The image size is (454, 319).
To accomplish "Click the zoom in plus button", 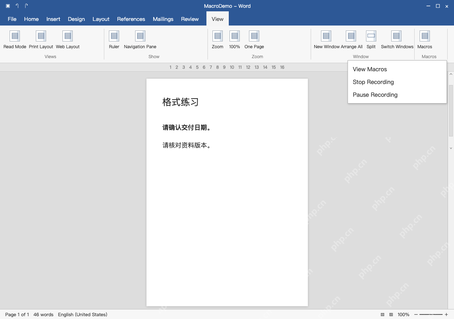I will tap(446, 314).
